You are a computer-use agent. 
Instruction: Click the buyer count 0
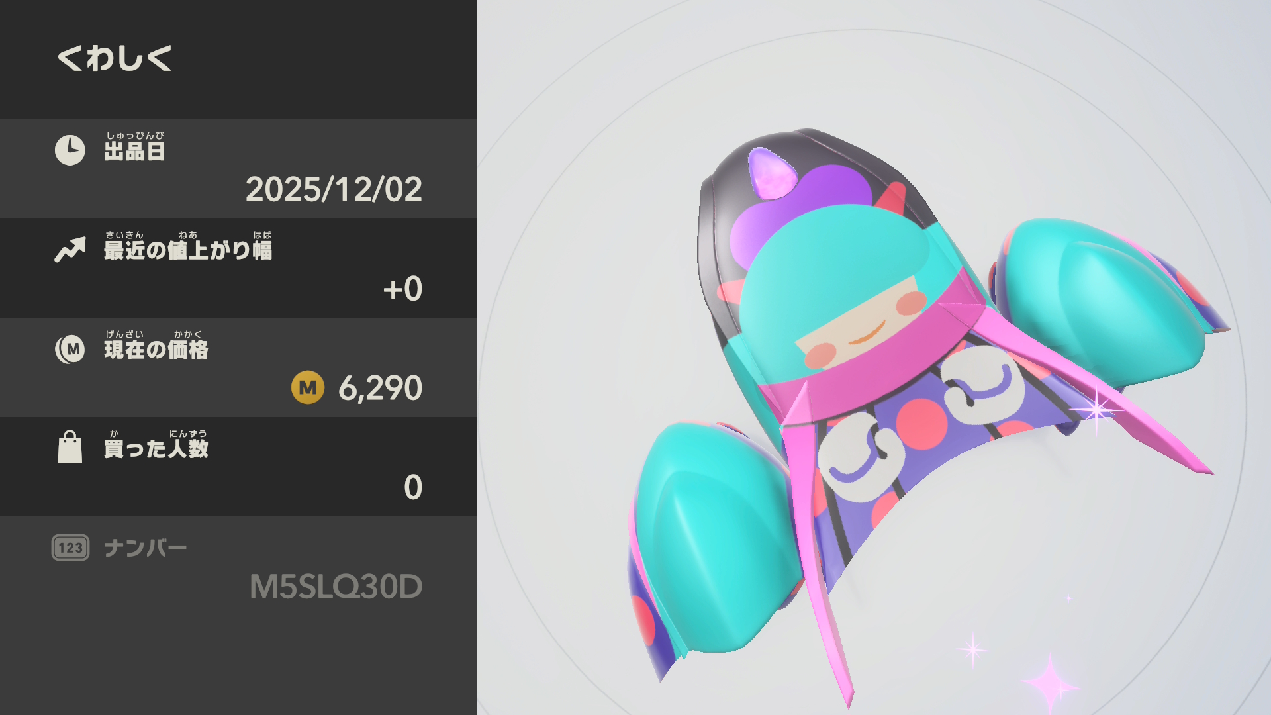coord(413,487)
